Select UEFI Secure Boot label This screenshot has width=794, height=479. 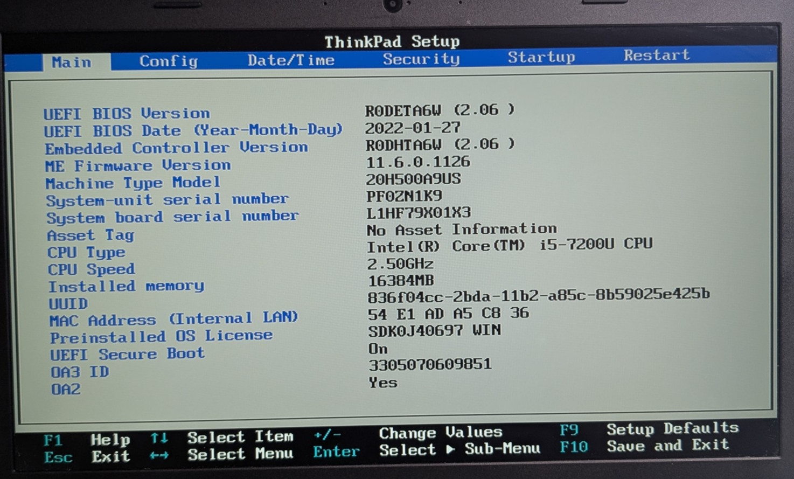128,355
